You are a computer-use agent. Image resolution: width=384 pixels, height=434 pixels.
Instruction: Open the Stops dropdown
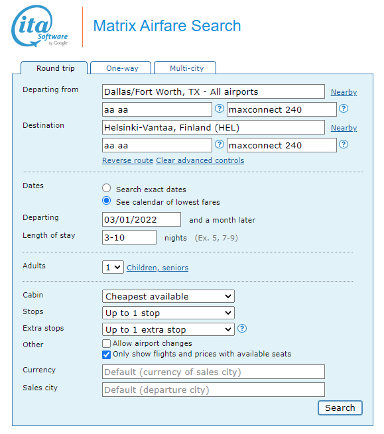click(168, 313)
